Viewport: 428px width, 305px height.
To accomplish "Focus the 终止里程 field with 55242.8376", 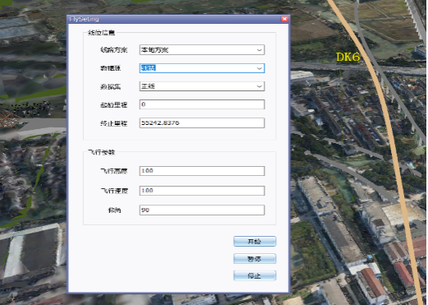I will (202, 122).
